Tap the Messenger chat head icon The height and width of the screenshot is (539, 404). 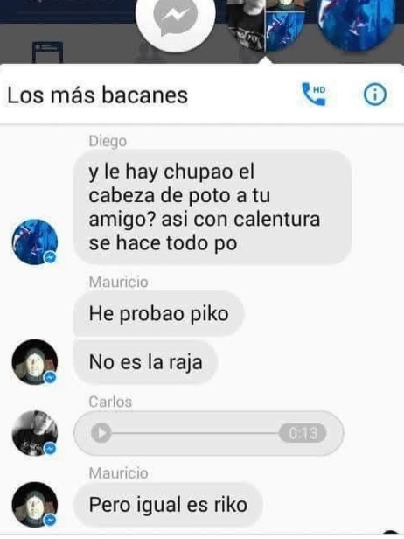[x=176, y=17]
